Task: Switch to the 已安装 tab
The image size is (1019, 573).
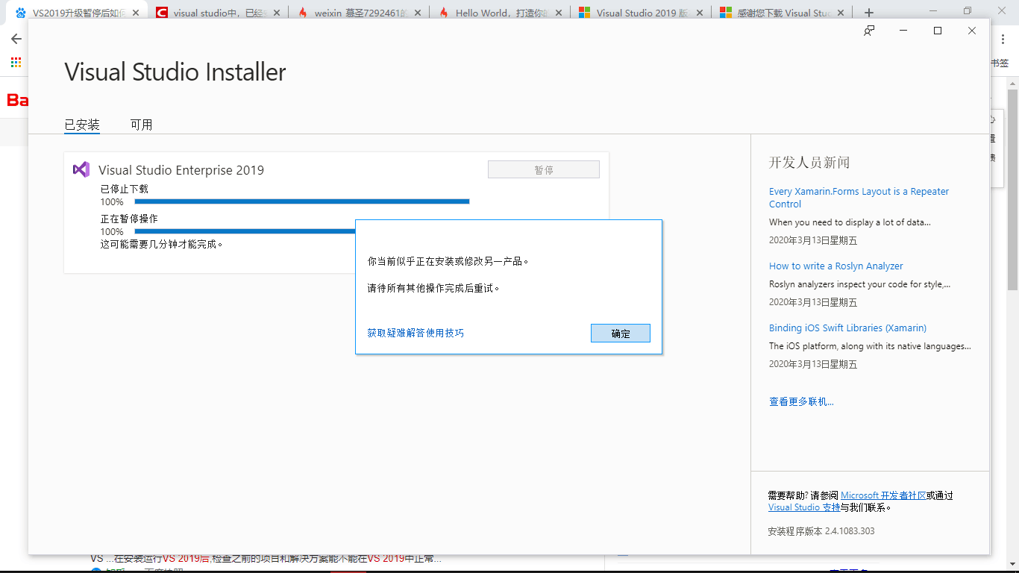Action: click(82, 125)
